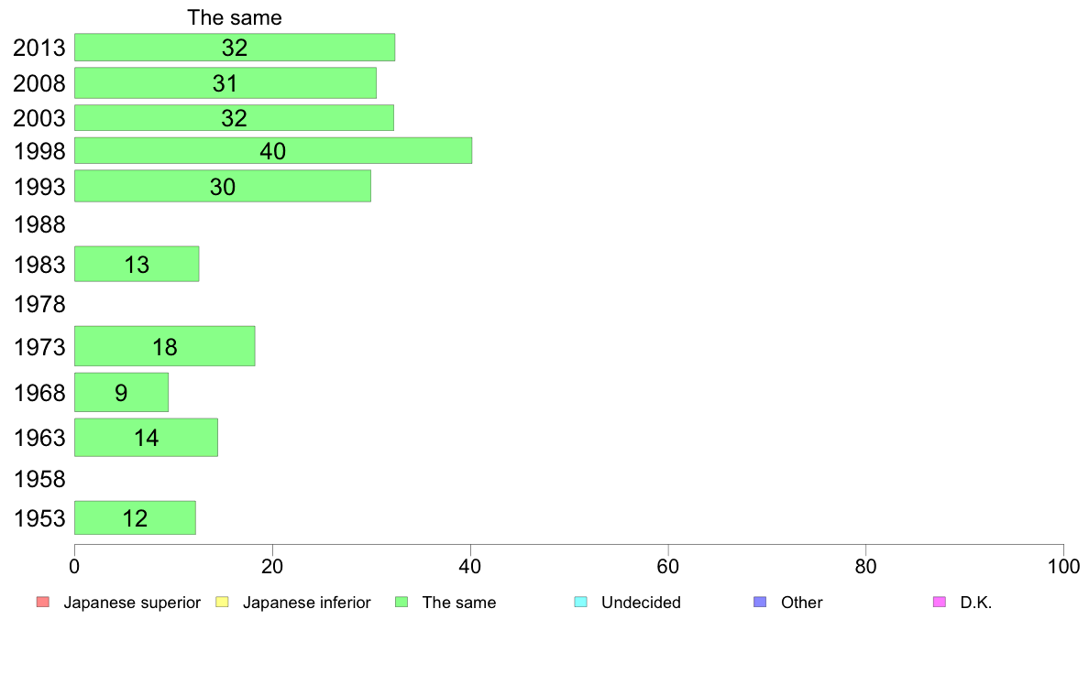Click the Japanese superior red legend swatch

point(43,602)
